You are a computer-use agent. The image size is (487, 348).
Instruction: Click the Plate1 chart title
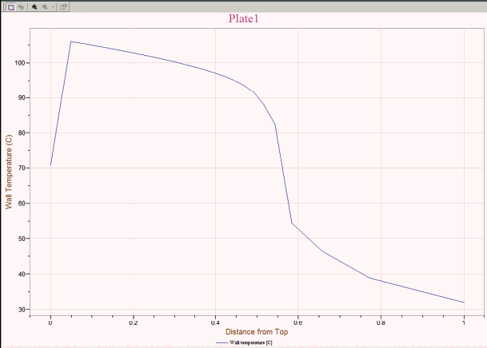243,18
